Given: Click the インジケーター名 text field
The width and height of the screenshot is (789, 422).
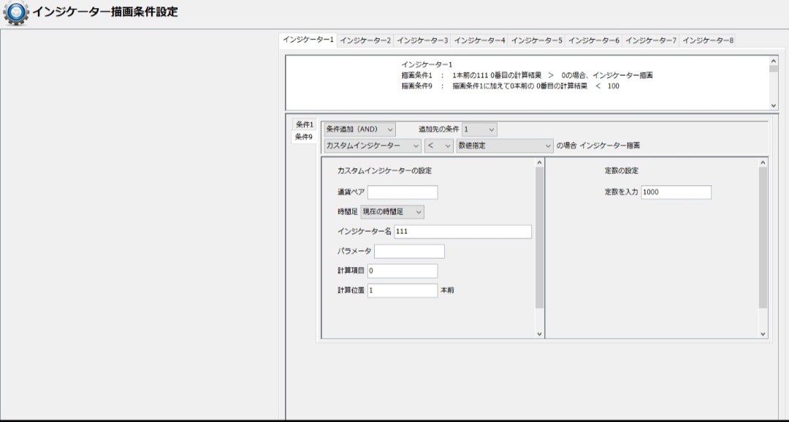Looking at the screenshot, I should tap(462, 232).
